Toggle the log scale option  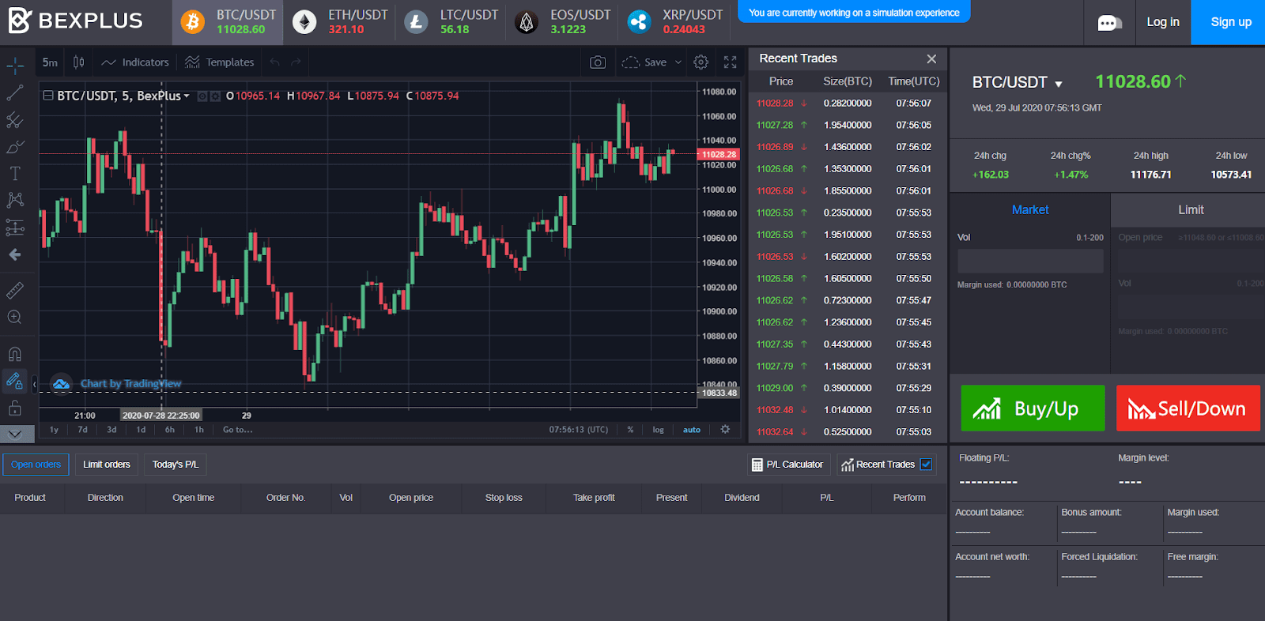(658, 430)
